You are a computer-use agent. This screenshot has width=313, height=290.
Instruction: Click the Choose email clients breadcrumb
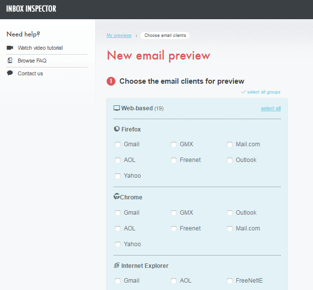[x=165, y=35]
